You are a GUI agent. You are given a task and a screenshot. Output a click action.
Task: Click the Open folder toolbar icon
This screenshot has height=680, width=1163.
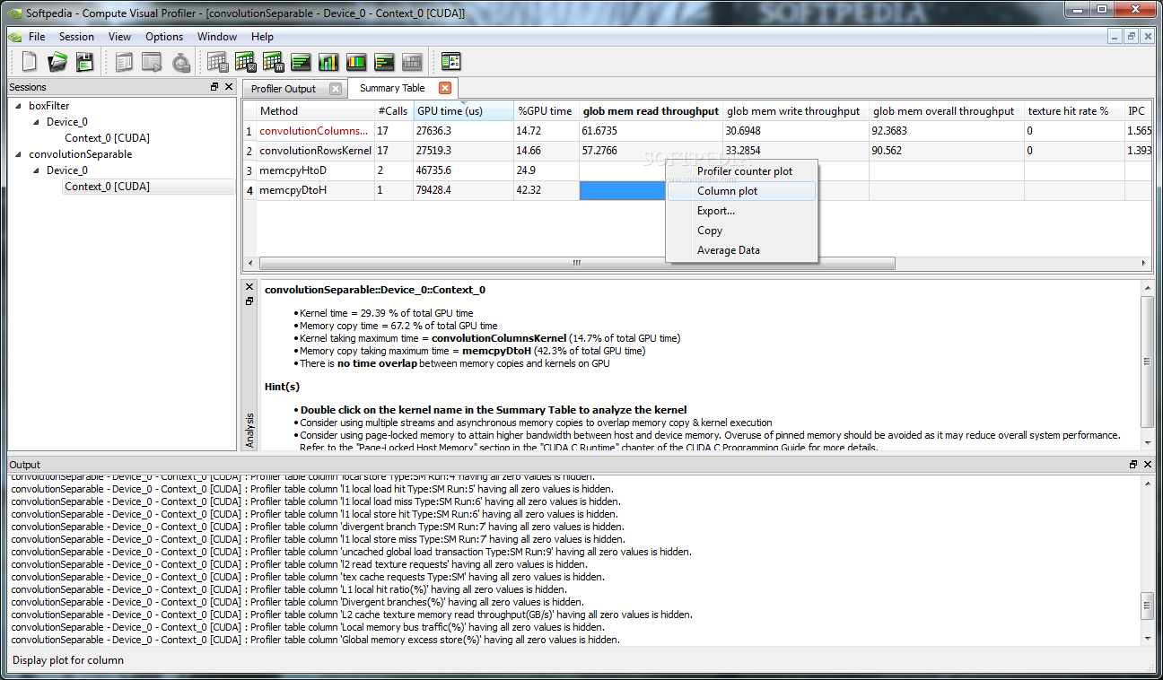(57, 62)
